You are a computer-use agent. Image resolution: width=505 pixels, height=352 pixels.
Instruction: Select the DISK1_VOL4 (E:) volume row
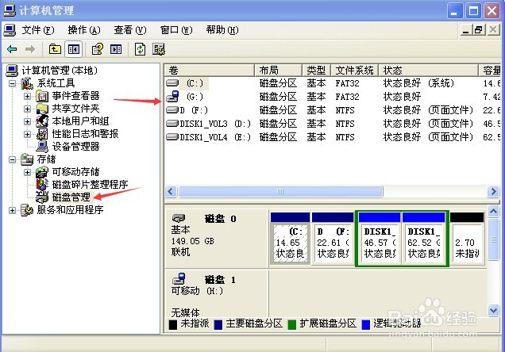pyautogui.click(x=333, y=137)
